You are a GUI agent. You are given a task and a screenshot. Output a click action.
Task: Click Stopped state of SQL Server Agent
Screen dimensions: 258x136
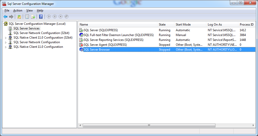pos(164,45)
